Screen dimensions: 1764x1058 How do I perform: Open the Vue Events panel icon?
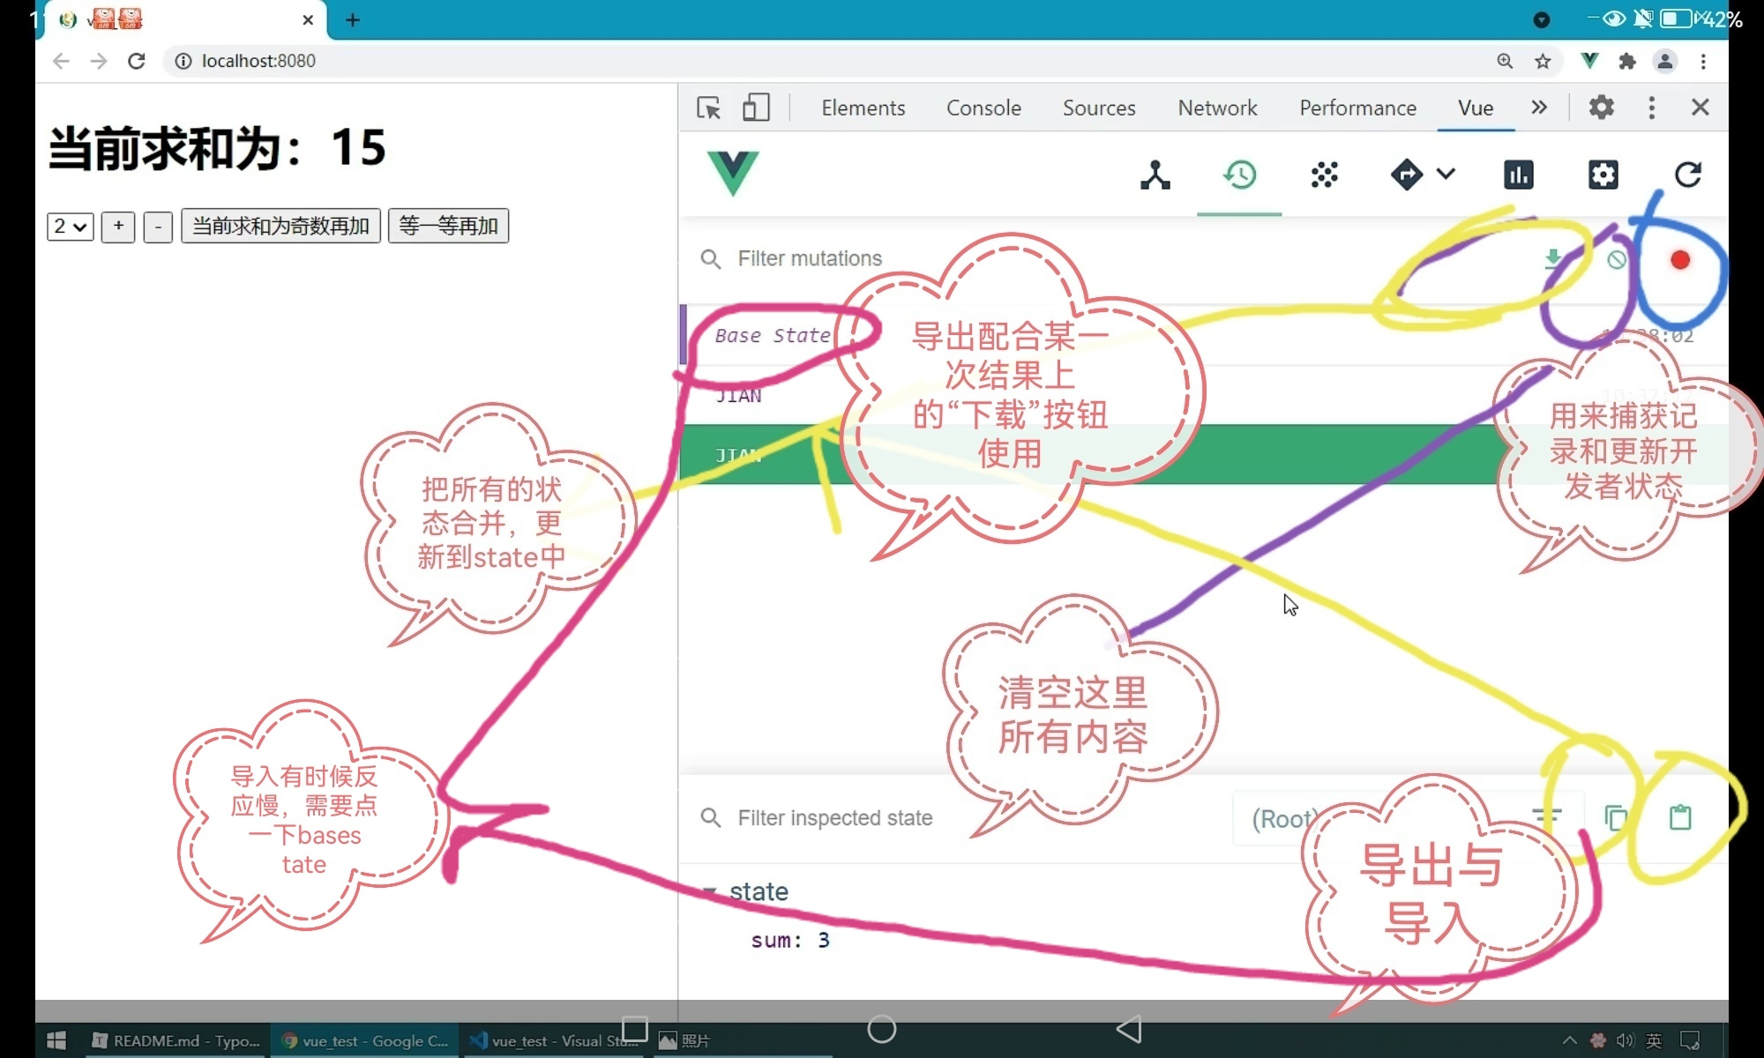tap(1324, 175)
